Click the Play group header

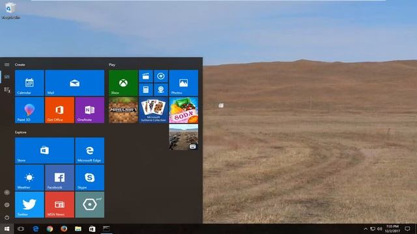(112, 64)
